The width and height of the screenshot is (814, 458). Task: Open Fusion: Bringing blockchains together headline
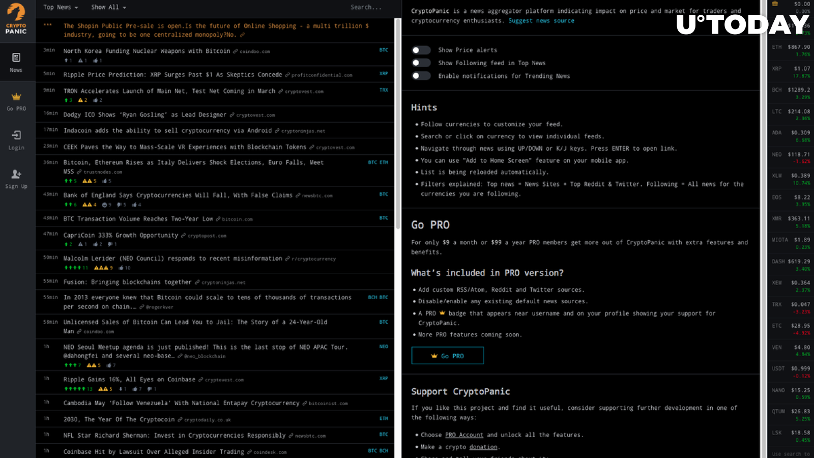coord(127,282)
